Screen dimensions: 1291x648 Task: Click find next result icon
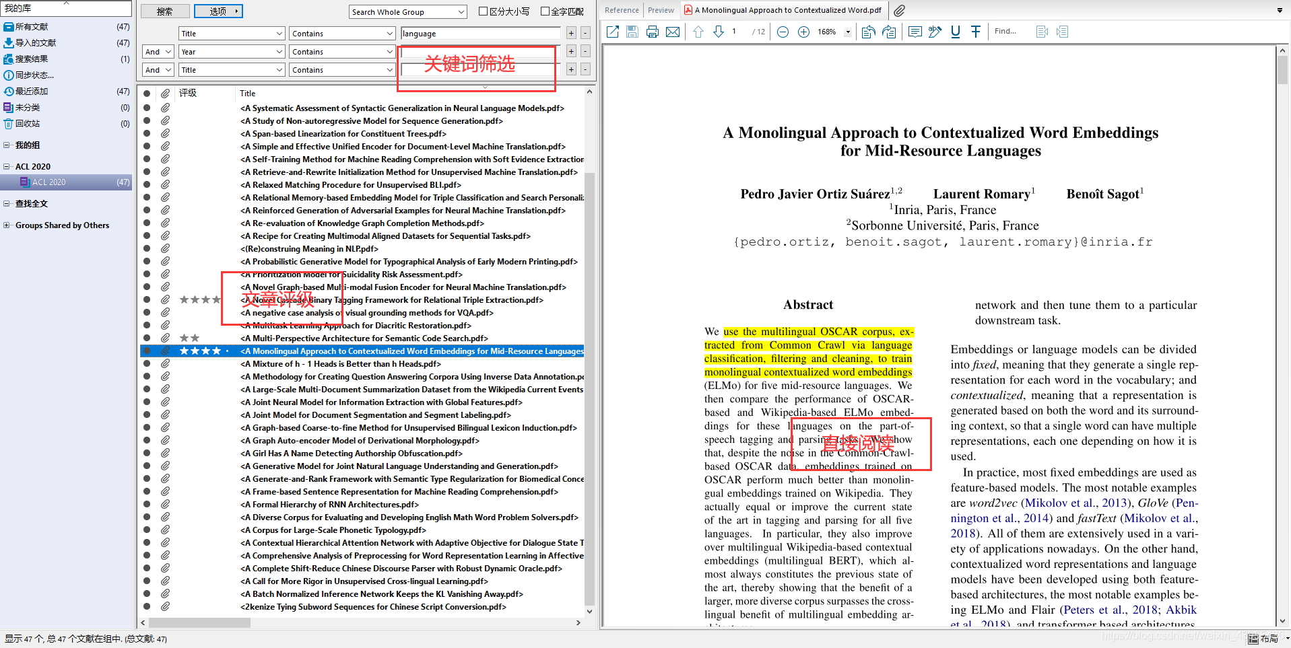click(1063, 32)
